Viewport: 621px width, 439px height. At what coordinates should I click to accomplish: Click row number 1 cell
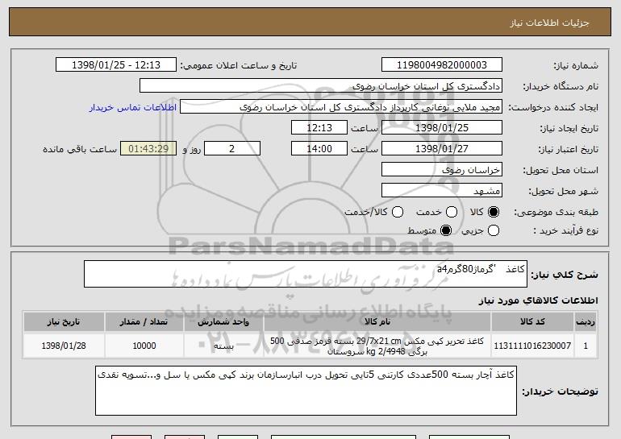(x=586, y=346)
